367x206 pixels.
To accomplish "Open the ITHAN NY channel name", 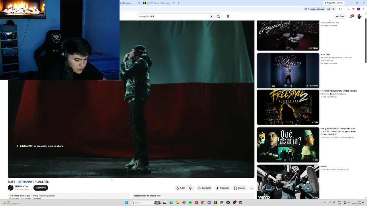I will [x=20, y=187].
